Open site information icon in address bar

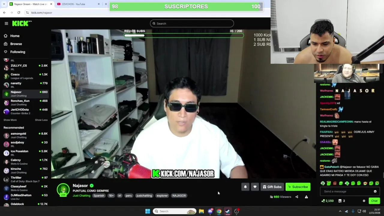click(x=27, y=13)
